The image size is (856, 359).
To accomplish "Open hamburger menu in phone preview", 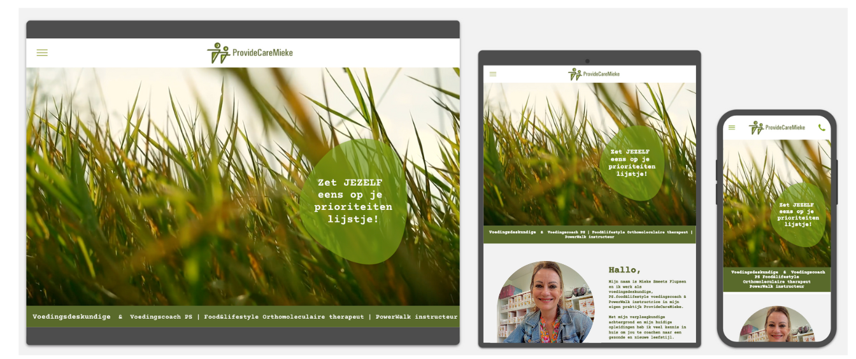I will (732, 127).
